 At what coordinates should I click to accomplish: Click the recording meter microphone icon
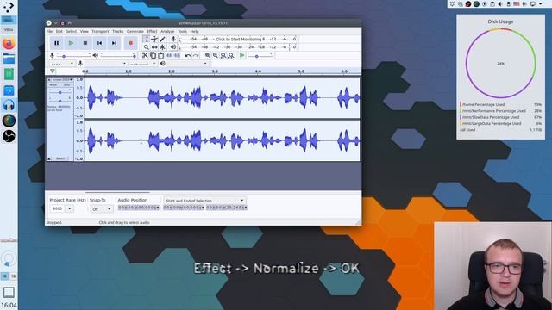point(173,39)
